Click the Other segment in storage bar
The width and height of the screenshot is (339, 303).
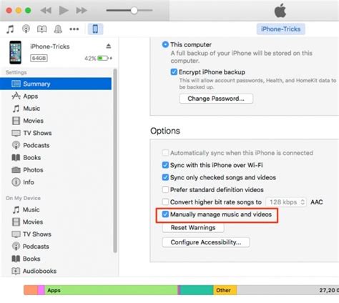point(225,290)
